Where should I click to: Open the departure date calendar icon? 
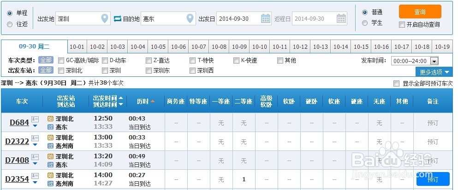(x=266, y=19)
